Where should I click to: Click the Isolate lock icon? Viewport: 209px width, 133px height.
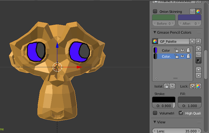click(167, 86)
